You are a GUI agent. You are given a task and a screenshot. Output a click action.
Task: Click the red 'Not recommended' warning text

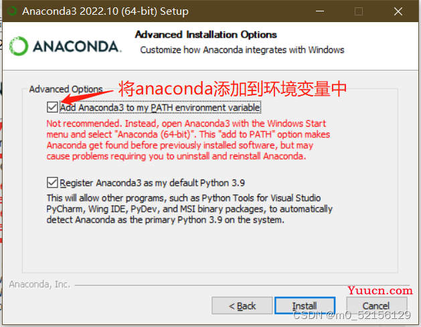tap(188, 140)
